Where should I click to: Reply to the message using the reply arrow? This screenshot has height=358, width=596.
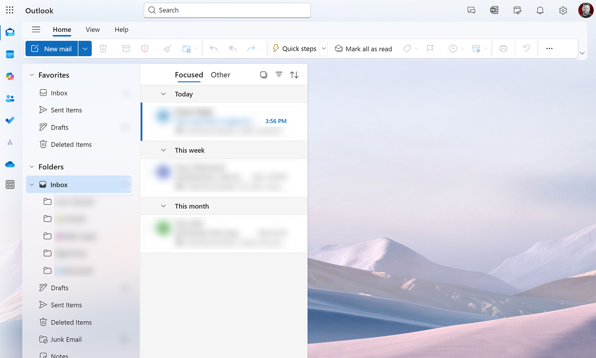(213, 48)
